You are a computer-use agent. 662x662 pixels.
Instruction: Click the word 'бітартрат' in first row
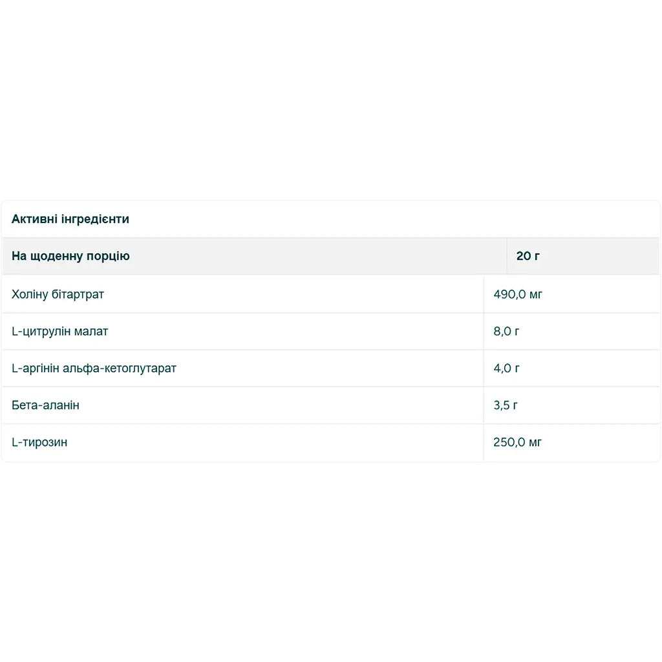click(78, 294)
